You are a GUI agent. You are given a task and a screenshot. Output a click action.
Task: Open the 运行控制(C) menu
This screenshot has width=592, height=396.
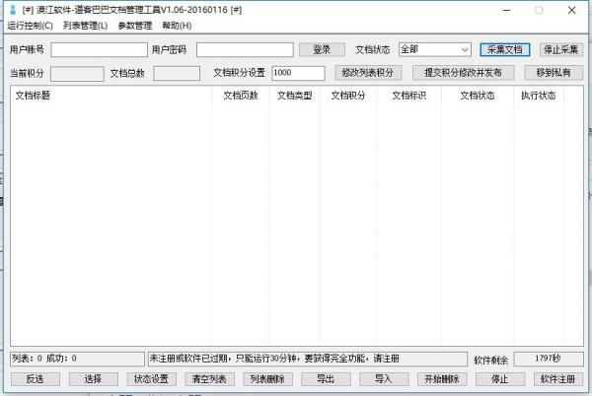pyautogui.click(x=30, y=25)
